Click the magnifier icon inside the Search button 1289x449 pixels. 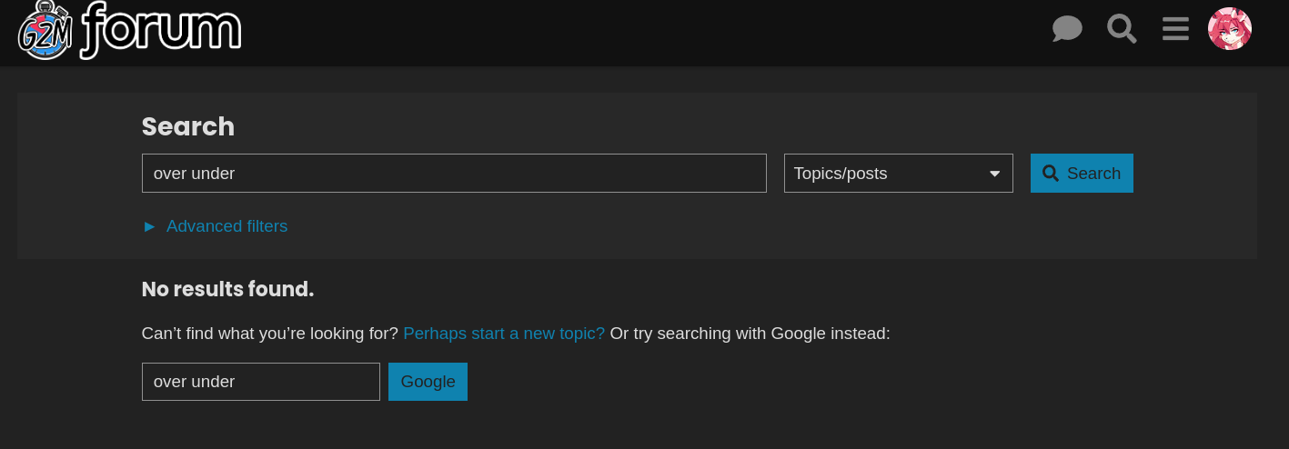tap(1051, 173)
